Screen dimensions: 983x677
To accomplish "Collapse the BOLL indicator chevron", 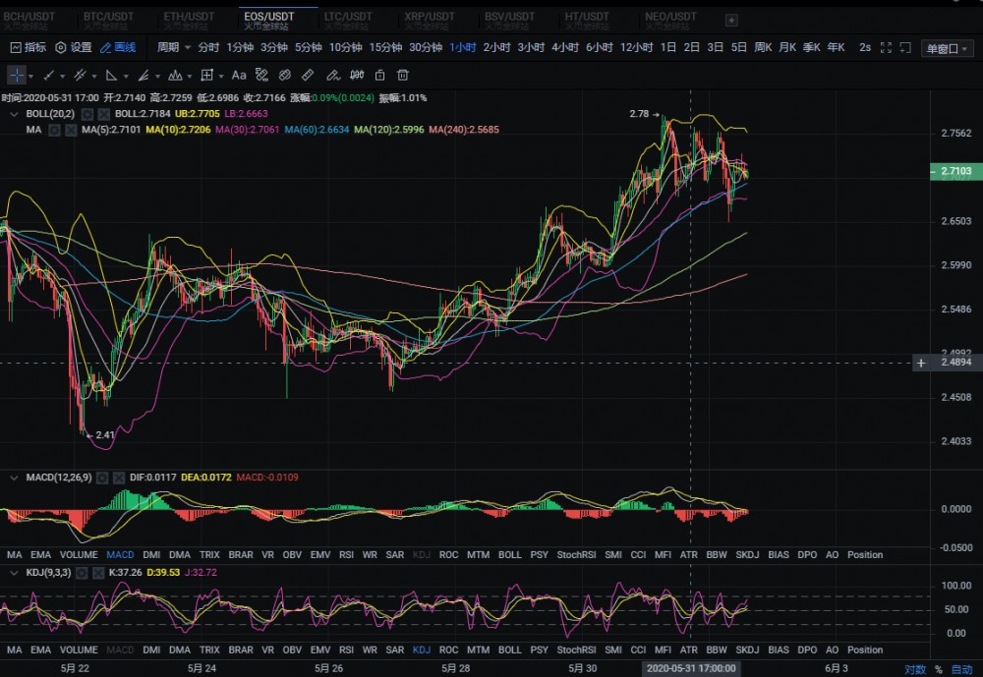I will click(x=14, y=114).
